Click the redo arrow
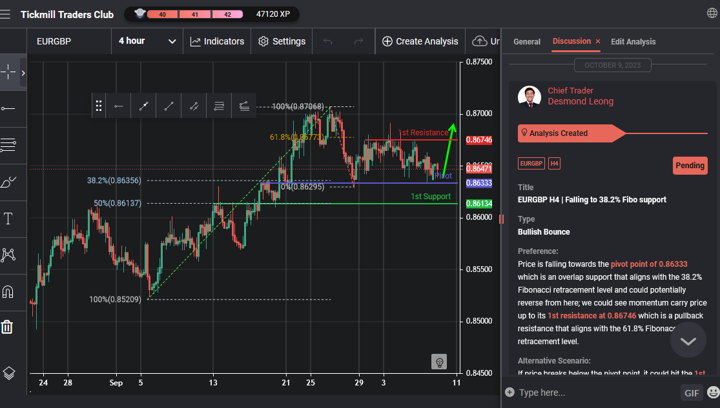This screenshot has height=408, width=720. [358, 41]
